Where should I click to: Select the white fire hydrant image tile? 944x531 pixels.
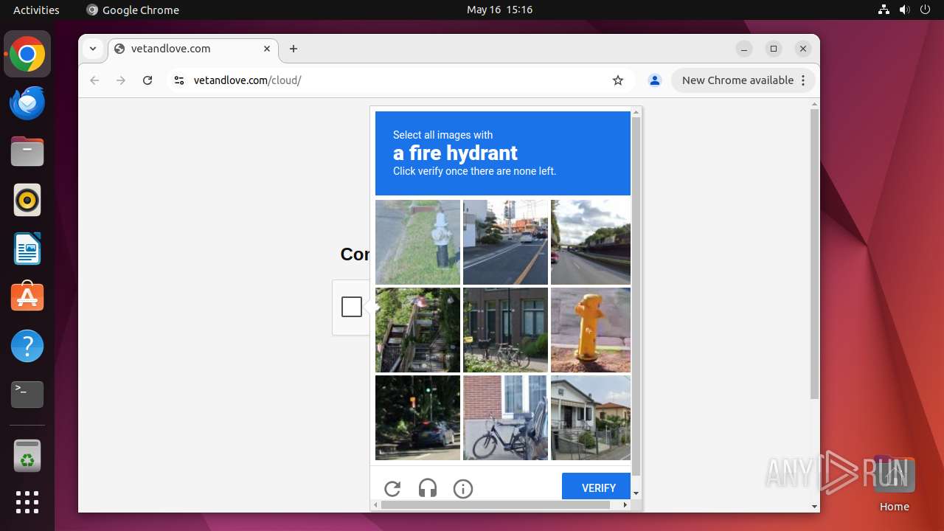pyautogui.click(x=417, y=242)
